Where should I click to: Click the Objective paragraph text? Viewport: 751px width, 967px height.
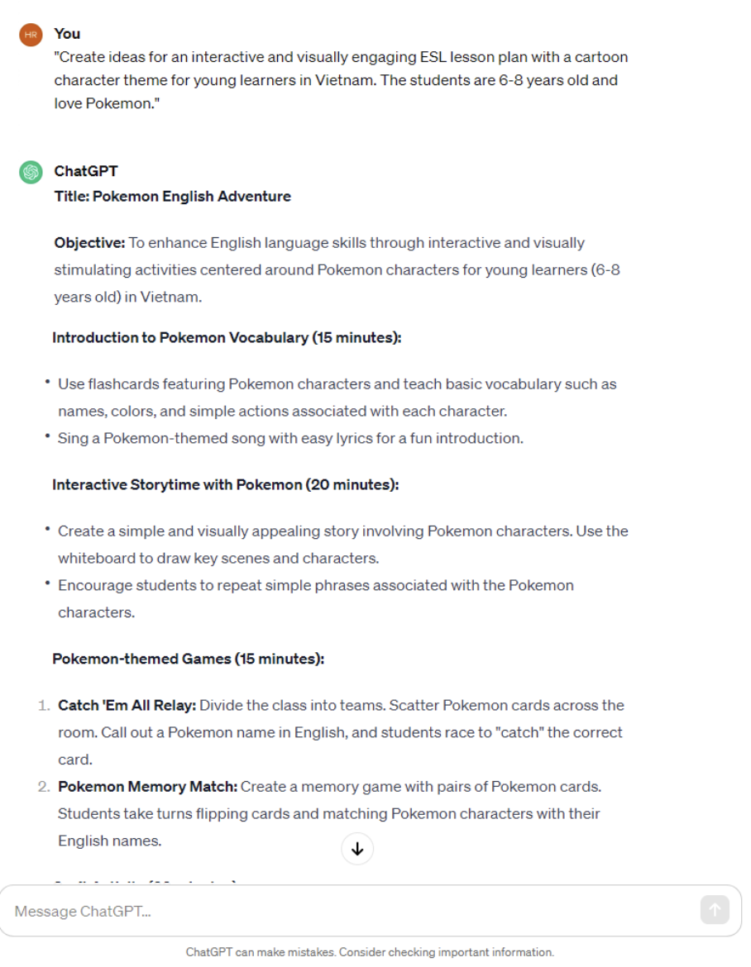pos(331,265)
